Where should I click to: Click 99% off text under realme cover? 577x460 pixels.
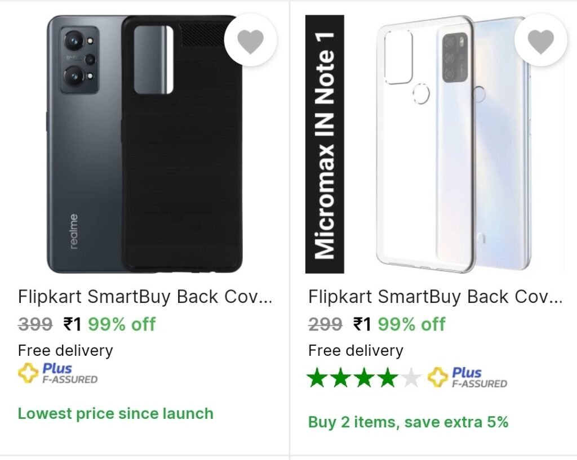pyautogui.click(x=122, y=324)
